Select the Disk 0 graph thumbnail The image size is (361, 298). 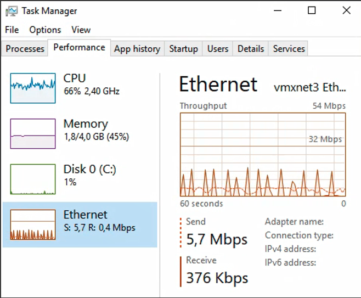33,179
